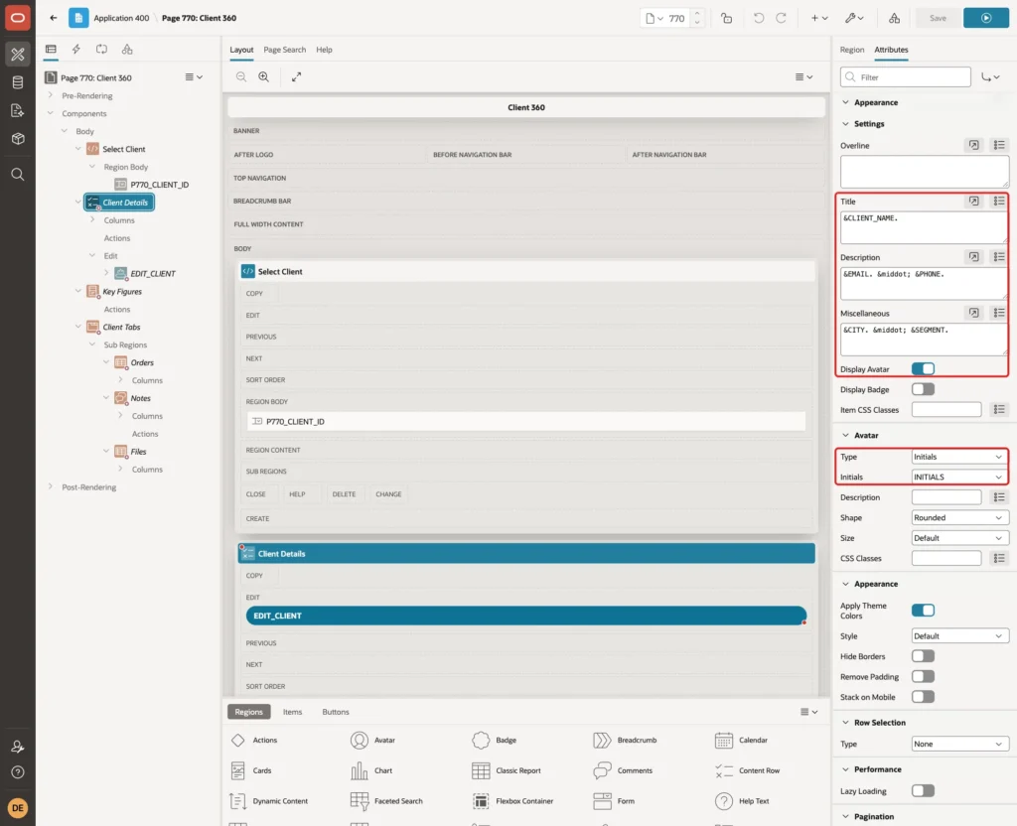This screenshot has height=826, width=1017.
Task: Select Chart region in gallery
Action: pyautogui.click(x=371, y=770)
